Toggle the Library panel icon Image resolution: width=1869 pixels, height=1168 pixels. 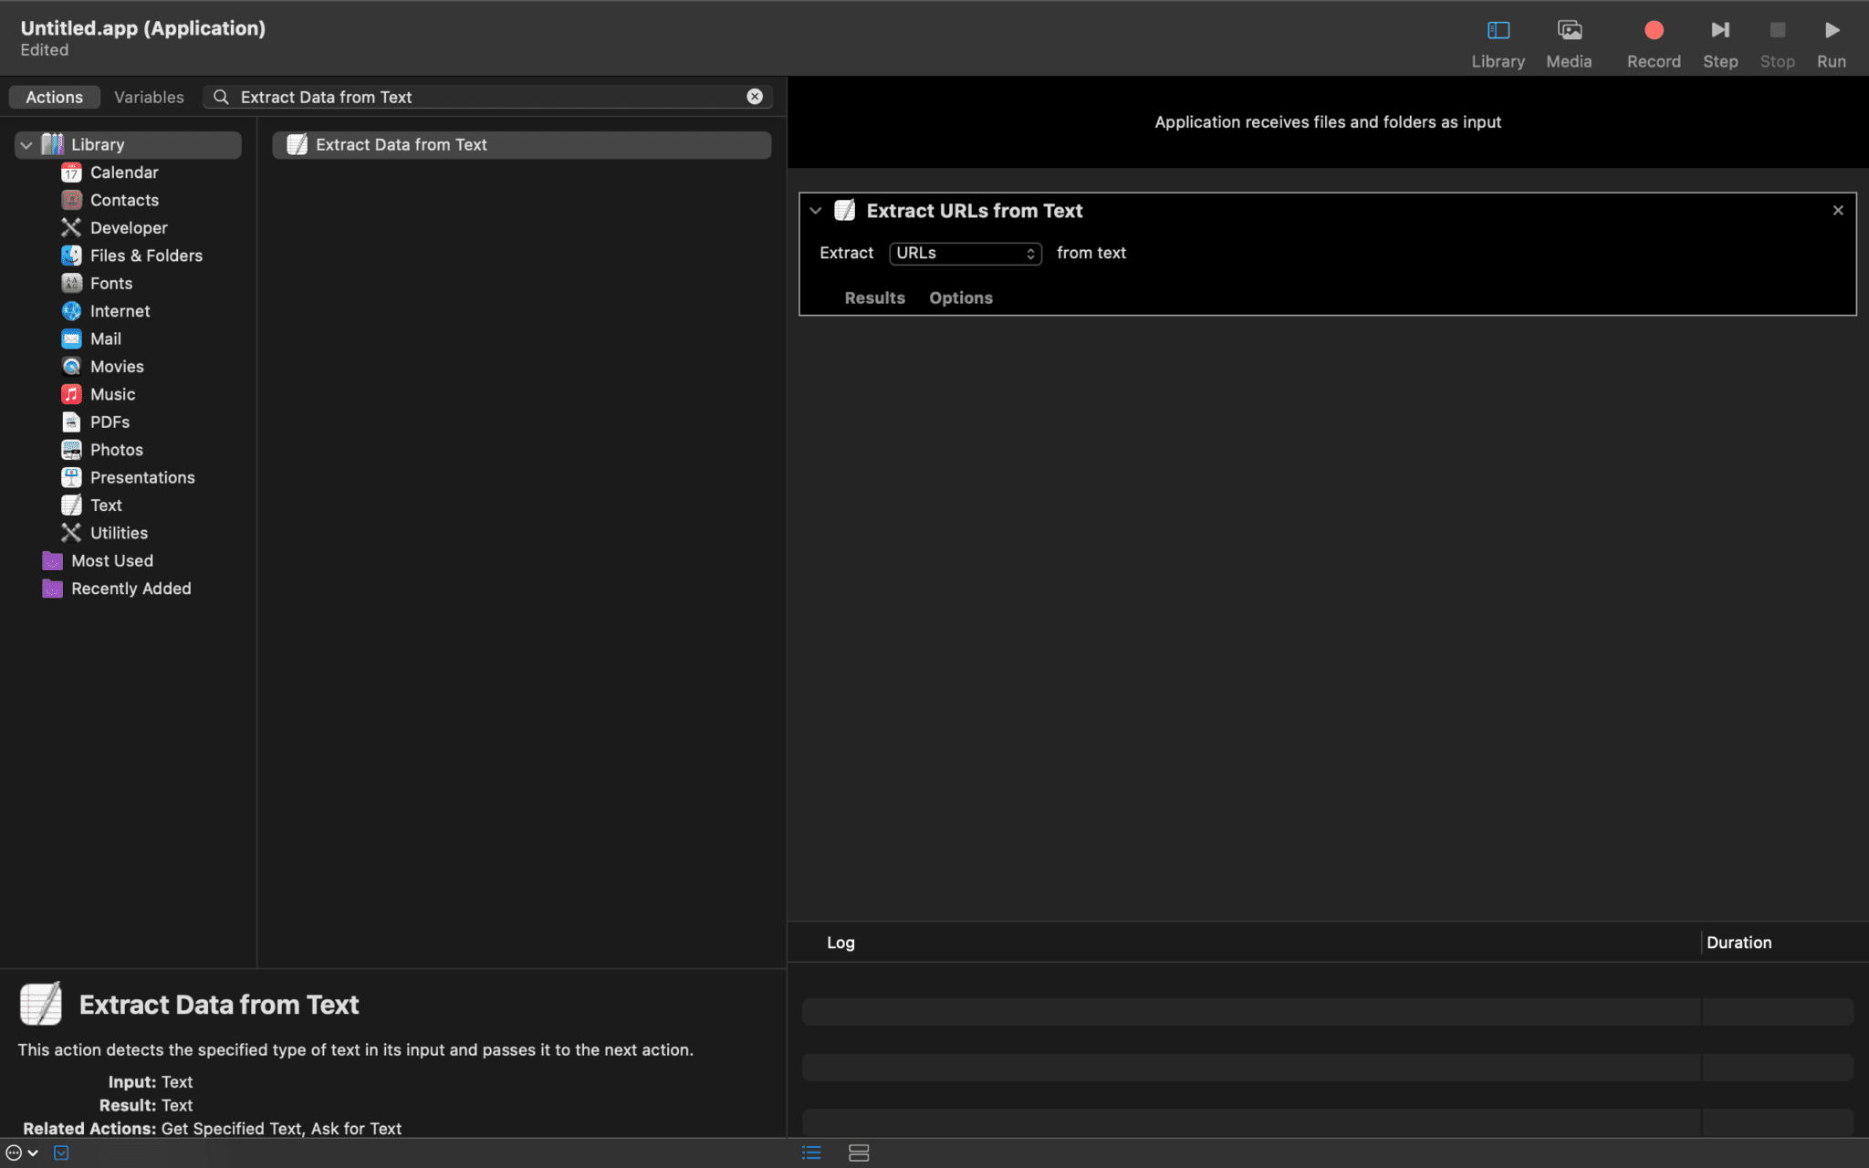(x=1498, y=31)
